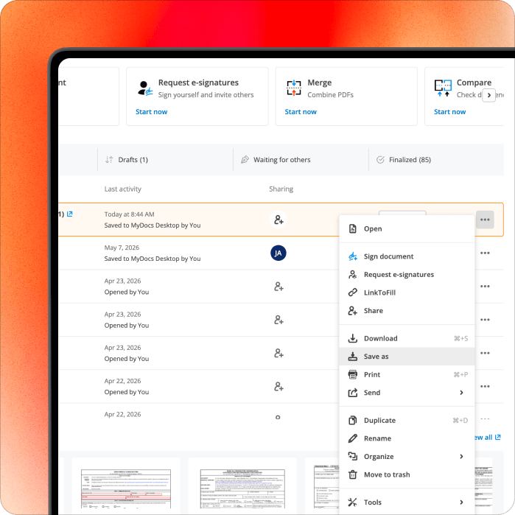515x515 pixels.
Task: Start now under Request e-signatures
Action: click(x=152, y=112)
